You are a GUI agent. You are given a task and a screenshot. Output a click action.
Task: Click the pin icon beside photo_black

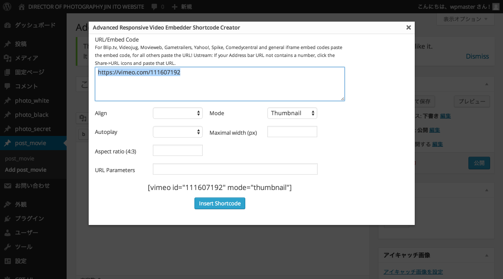coord(7,115)
